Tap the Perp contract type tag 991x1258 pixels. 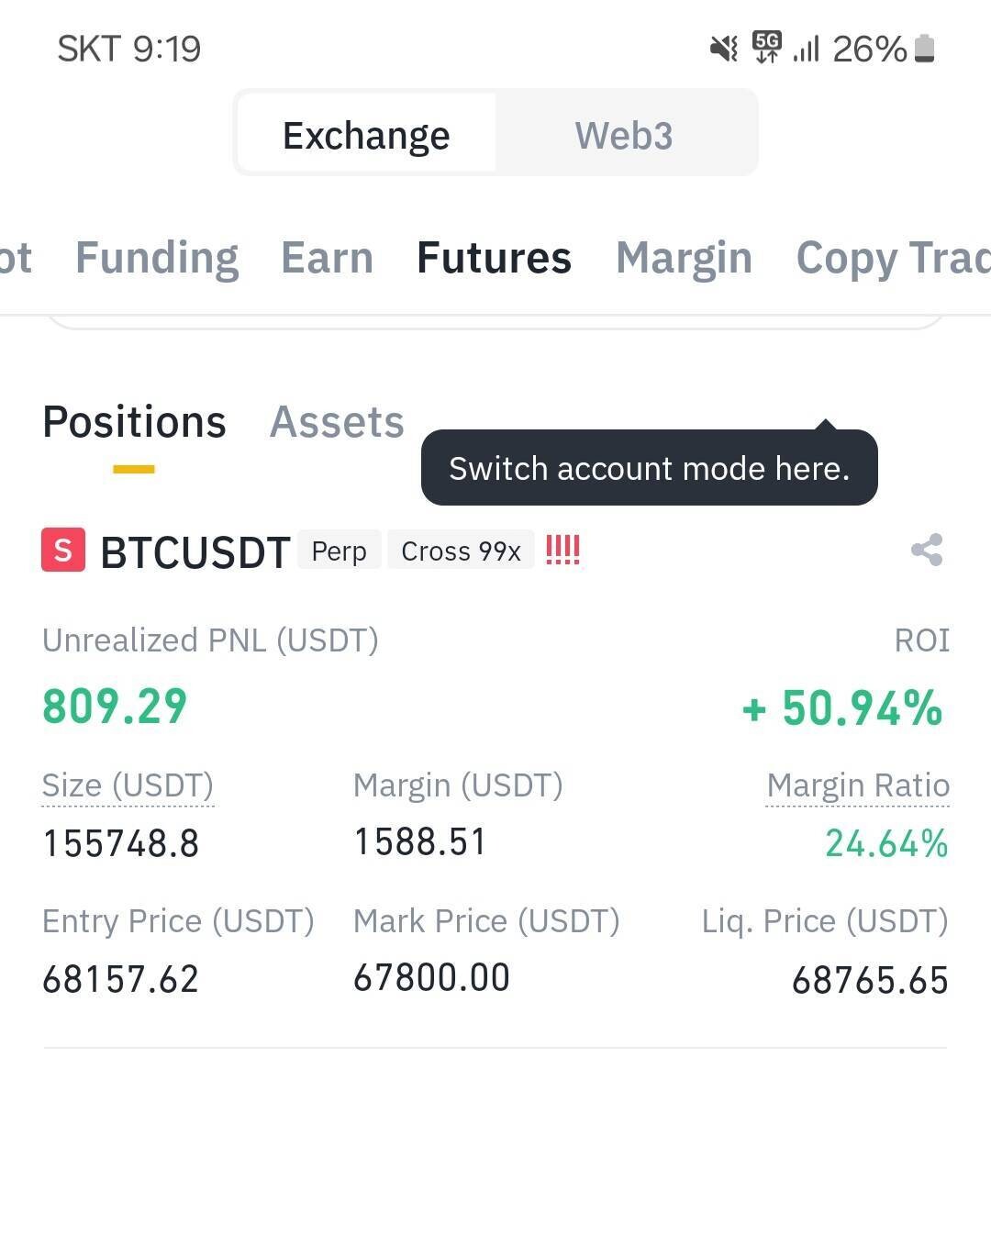[x=339, y=551]
